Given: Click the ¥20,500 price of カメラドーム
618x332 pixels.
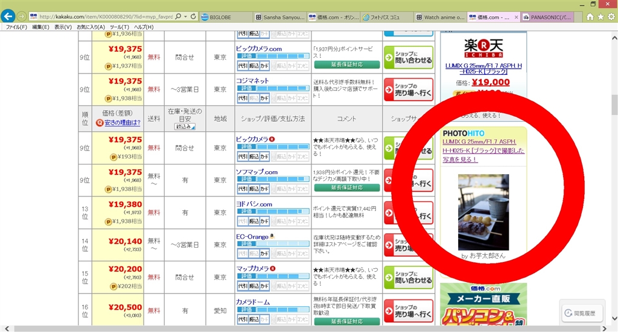Looking at the screenshot, I should pos(126,307).
